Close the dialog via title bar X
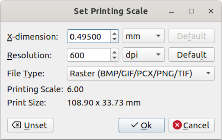Viewport: 222px width, 140px height. [211, 11]
